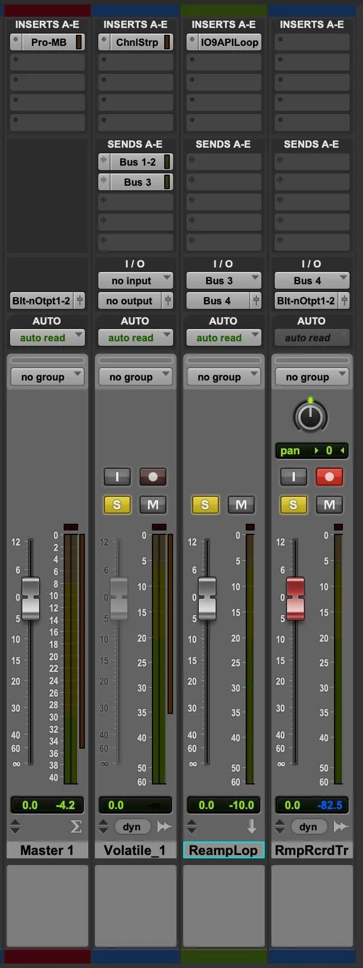363x968 pixels.
Task: Open the IO9APILoop insert on ReampLop
Action: [230, 42]
